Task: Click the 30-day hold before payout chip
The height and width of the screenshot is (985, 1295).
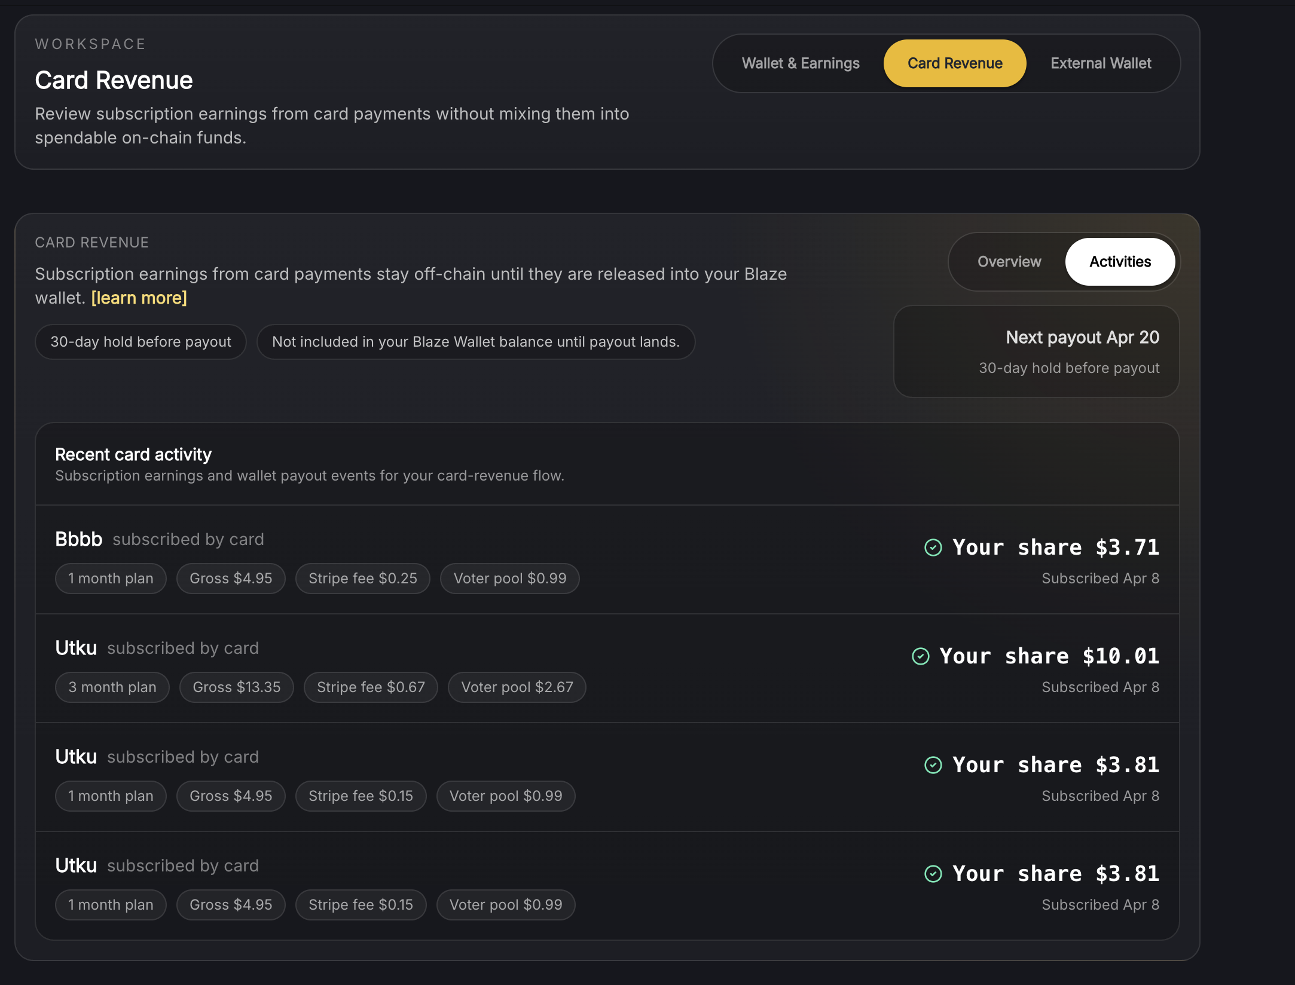Action: pos(141,342)
